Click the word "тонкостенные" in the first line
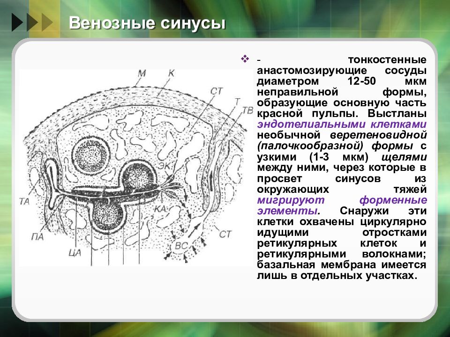Viewport: 450px width, 337px height. [x=387, y=59]
